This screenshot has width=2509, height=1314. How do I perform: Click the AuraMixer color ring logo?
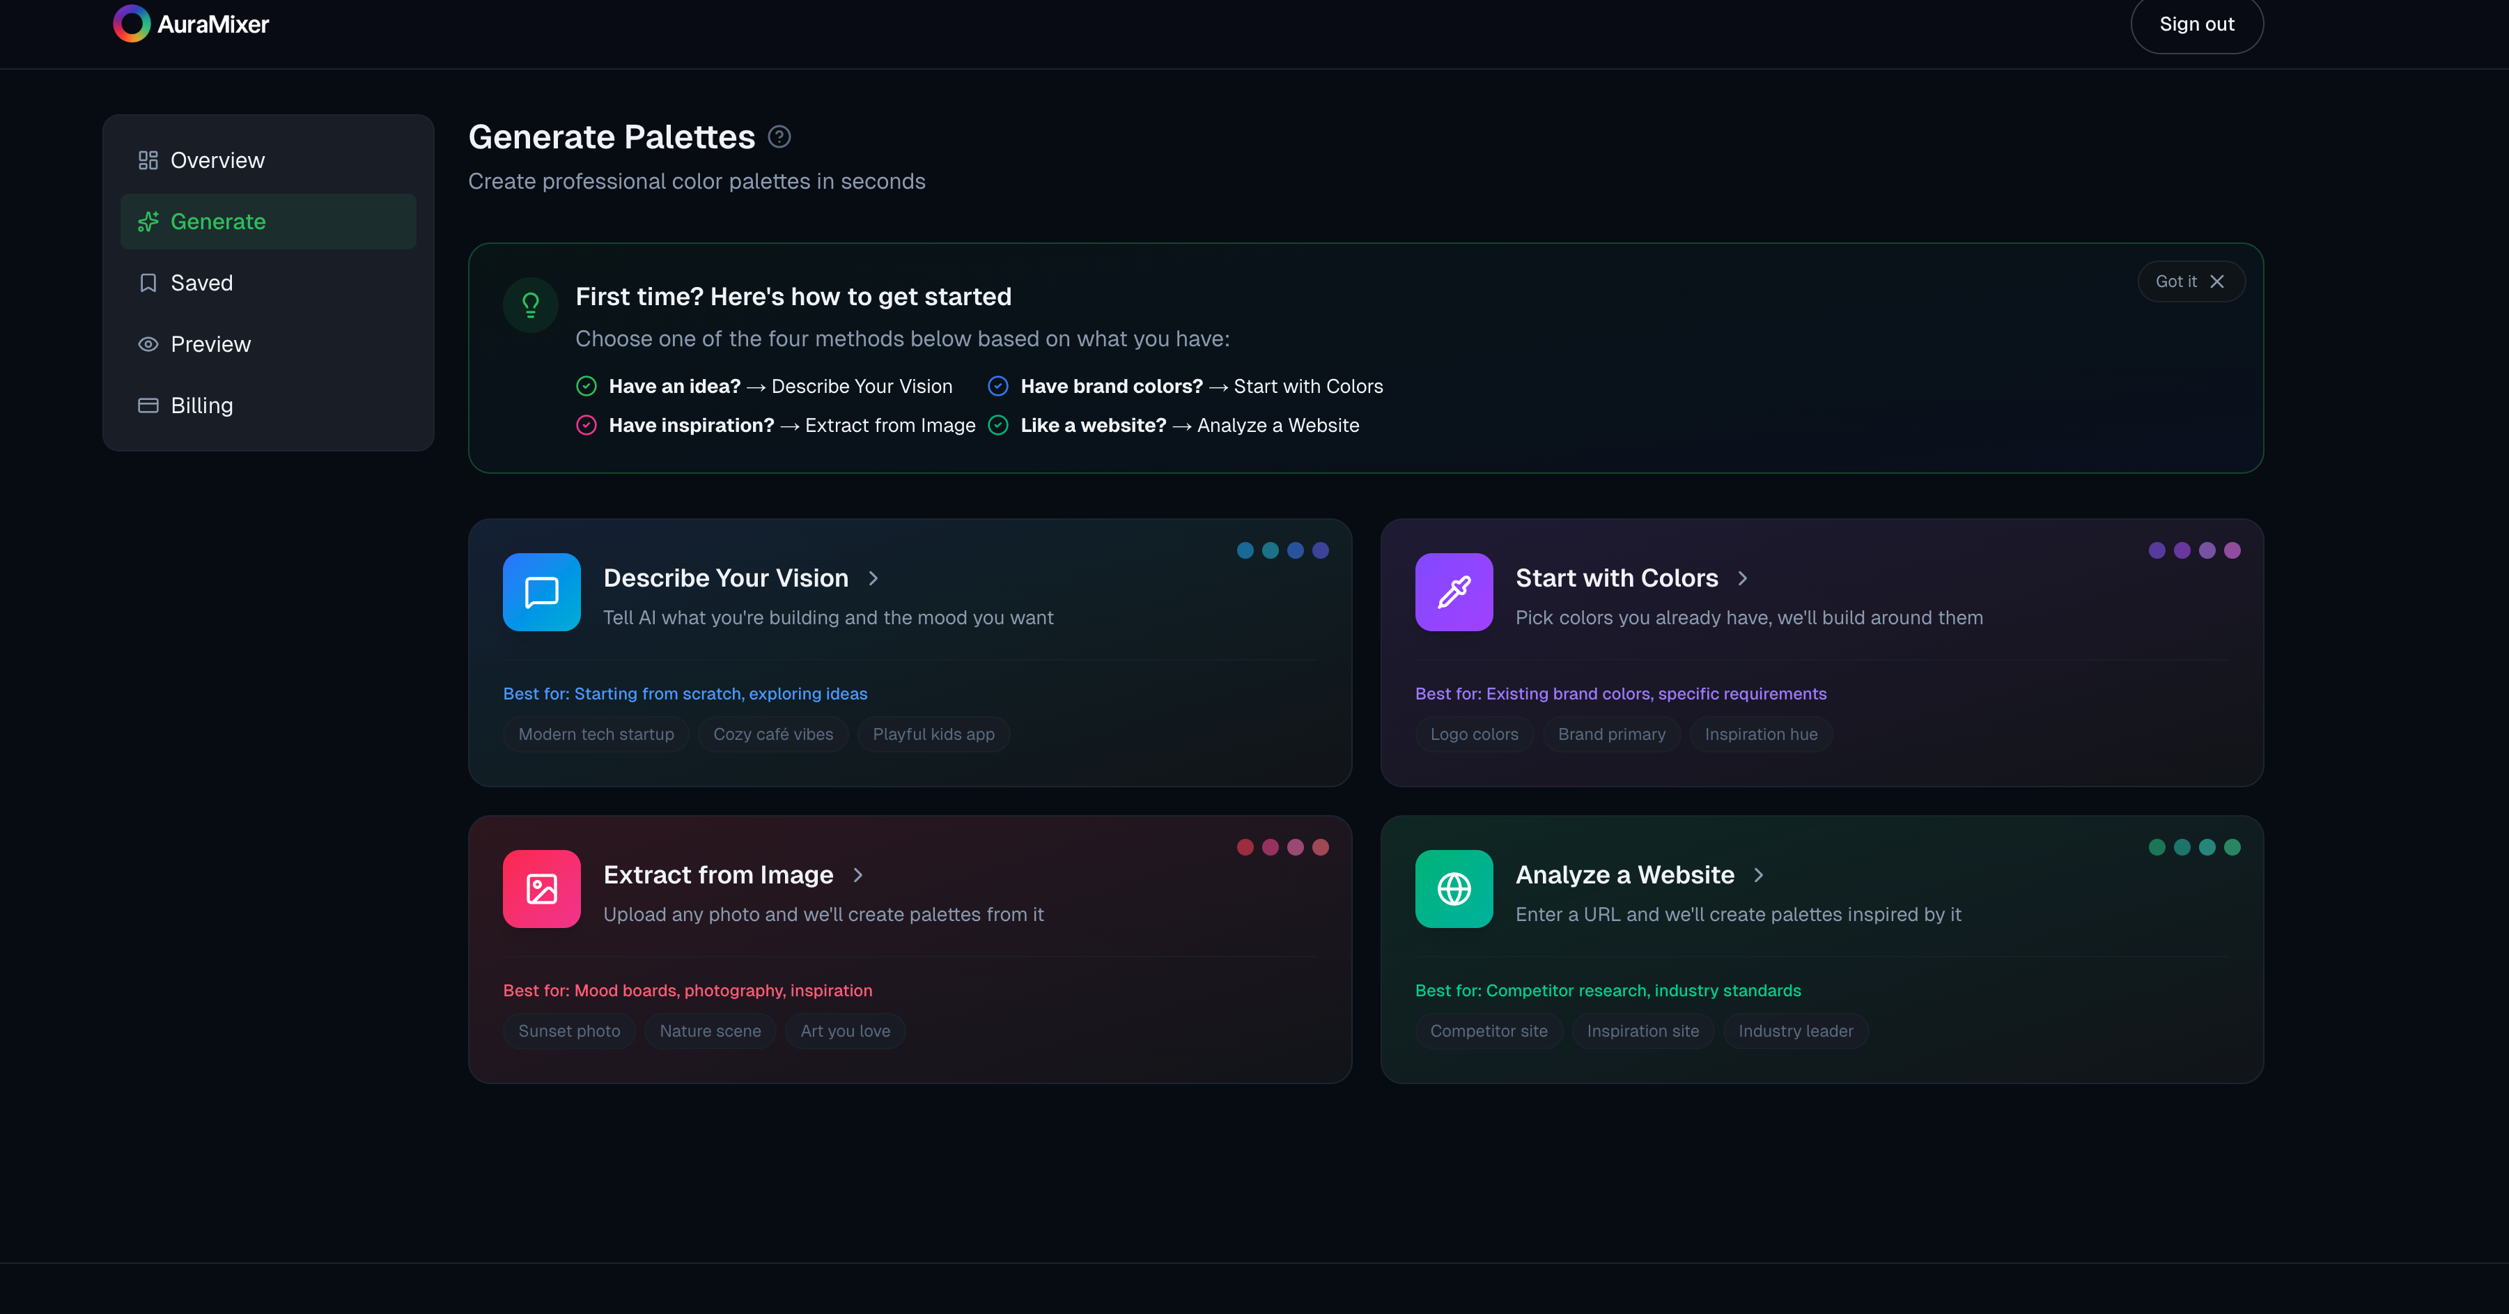click(132, 24)
